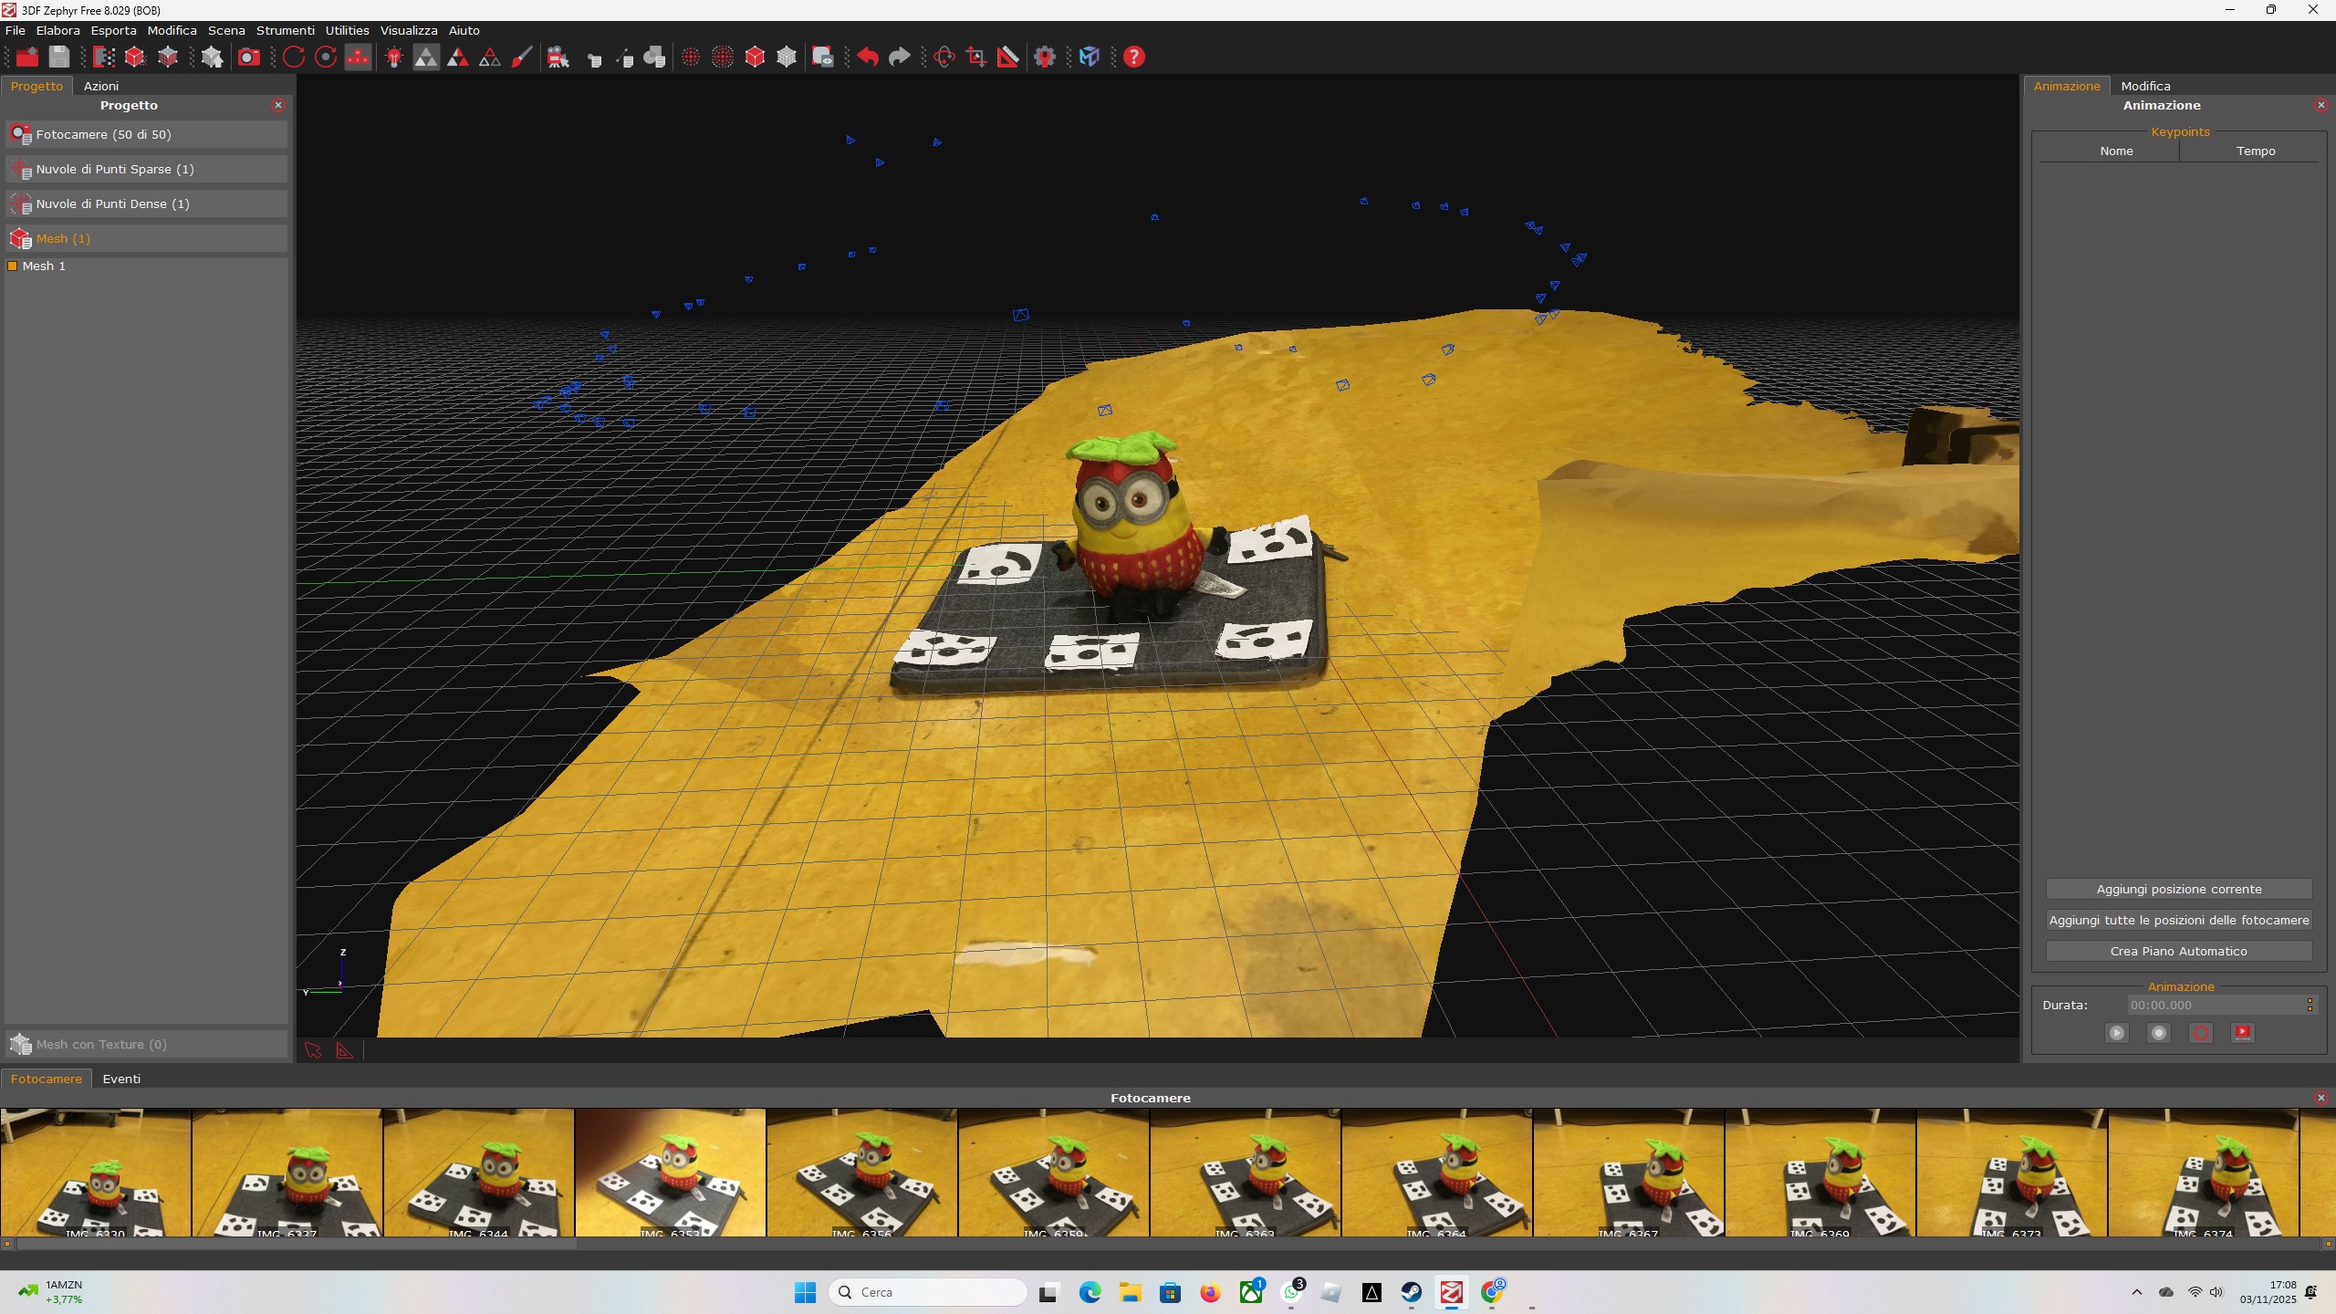Click Aggiungi posizione corrente button
Image resolution: width=2336 pixels, height=1314 pixels.
tap(2178, 889)
